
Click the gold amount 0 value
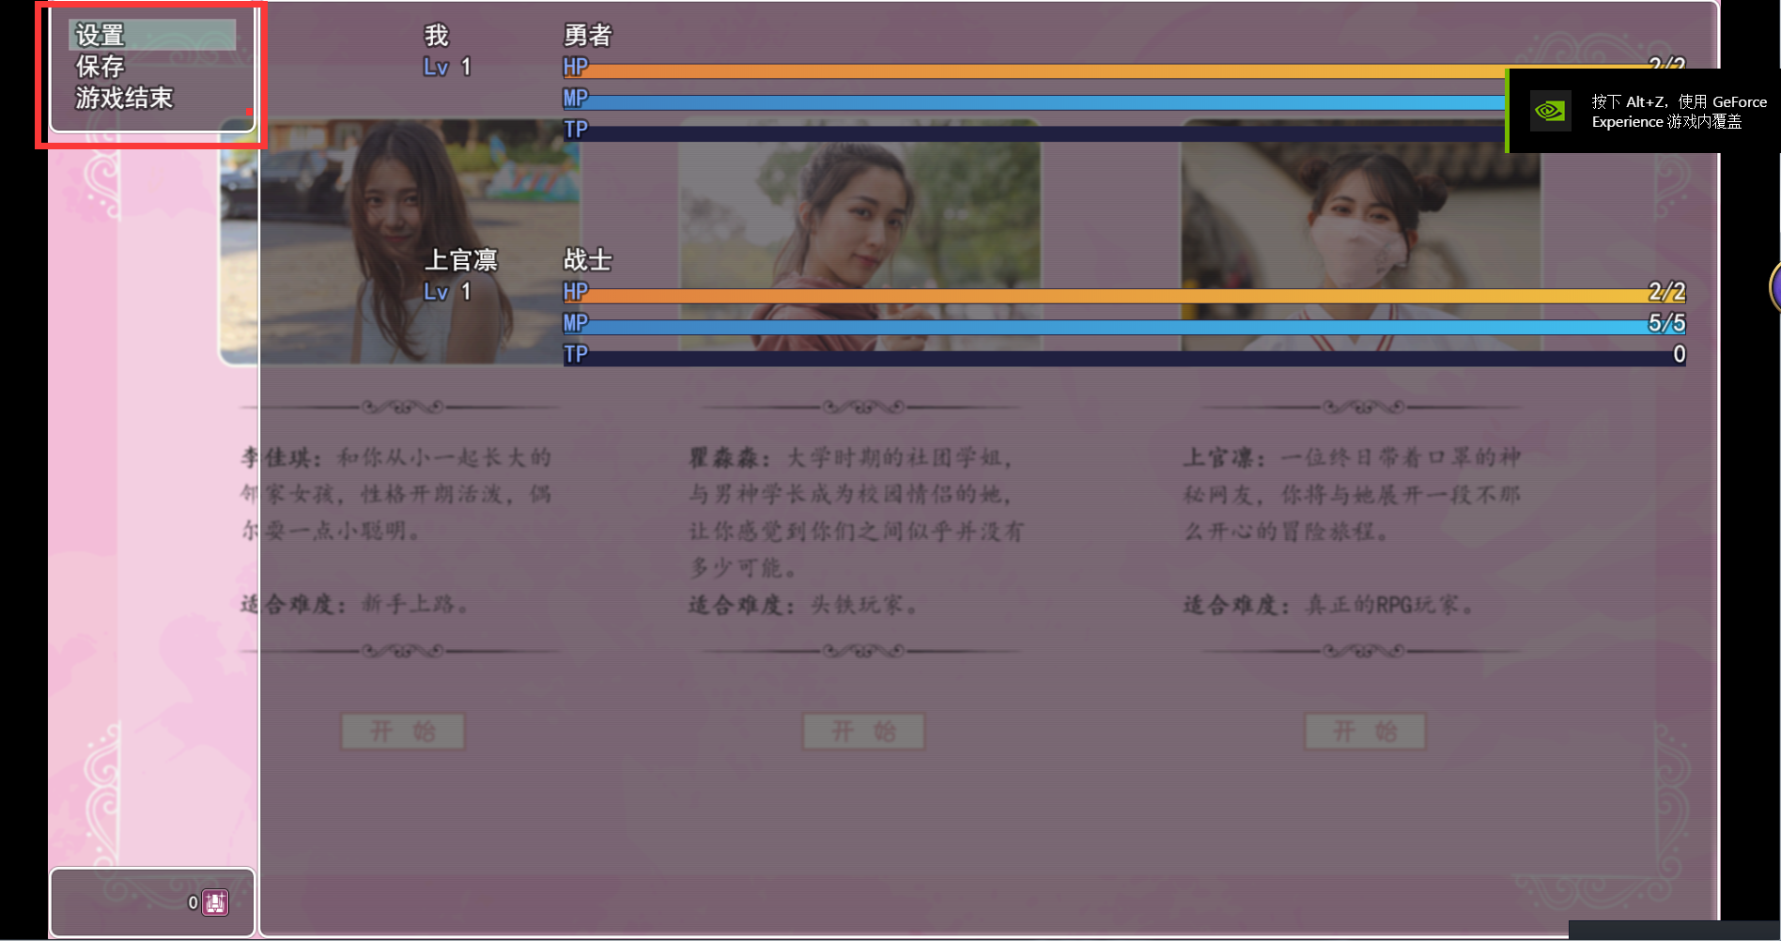pyautogui.click(x=193, y=903)
